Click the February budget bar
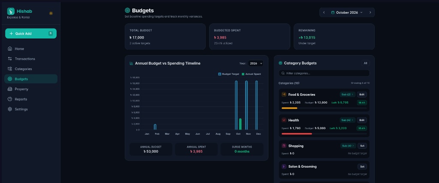This screenshot has width=439, height=183. click(155, 127)
